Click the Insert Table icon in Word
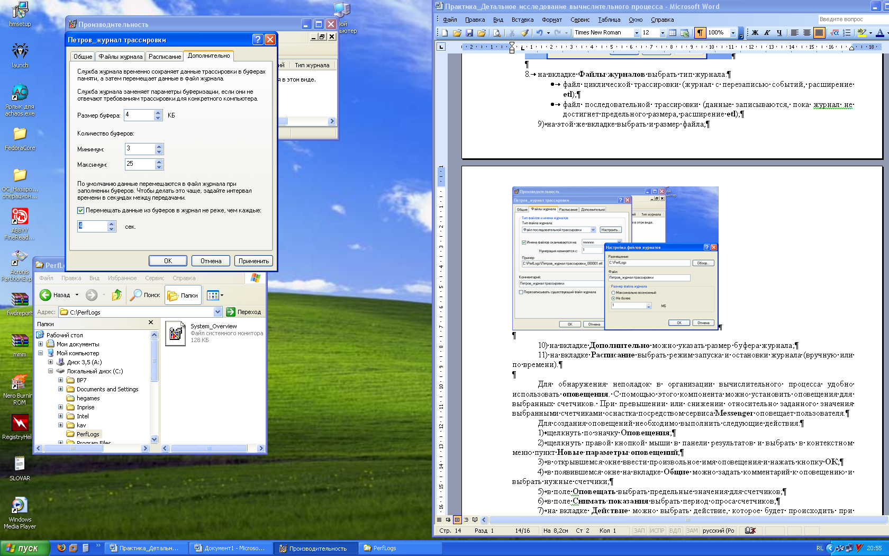This screenshot has height=556, width=889. tap(673, 33)
